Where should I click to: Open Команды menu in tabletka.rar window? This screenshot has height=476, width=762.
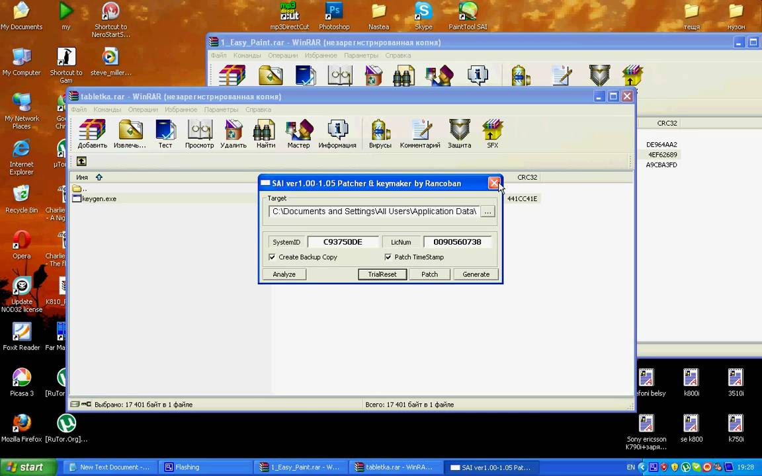click(x=107, y=110)
